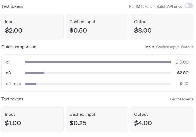Click the $1.10 price for o4-mini
Image resolution: width=196 pixels, height=137 pixels.
click(184, 84)
